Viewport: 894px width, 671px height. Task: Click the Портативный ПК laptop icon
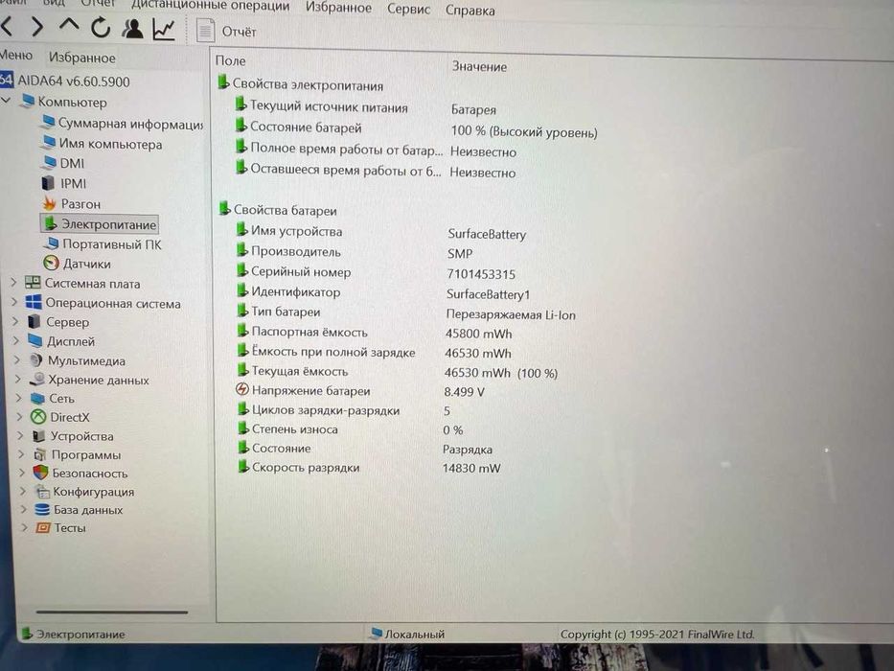click(52, 243)
